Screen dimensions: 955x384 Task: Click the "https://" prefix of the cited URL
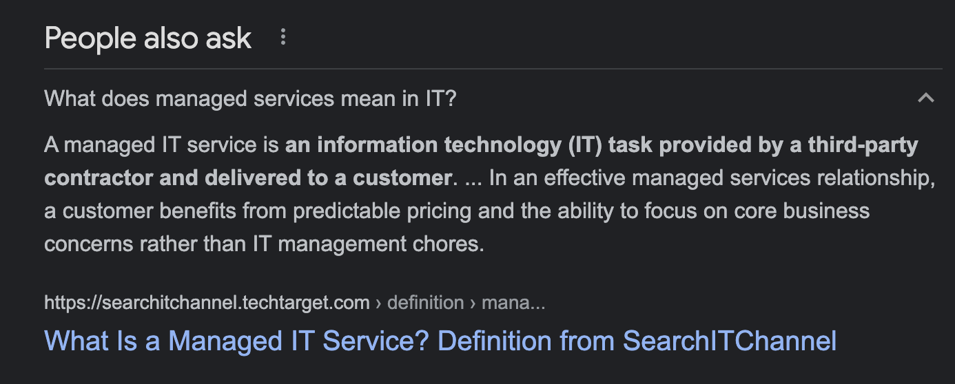click(72, 303)
